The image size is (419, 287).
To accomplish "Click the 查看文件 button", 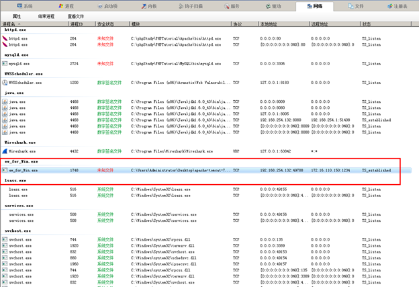I will click(76, 16).
